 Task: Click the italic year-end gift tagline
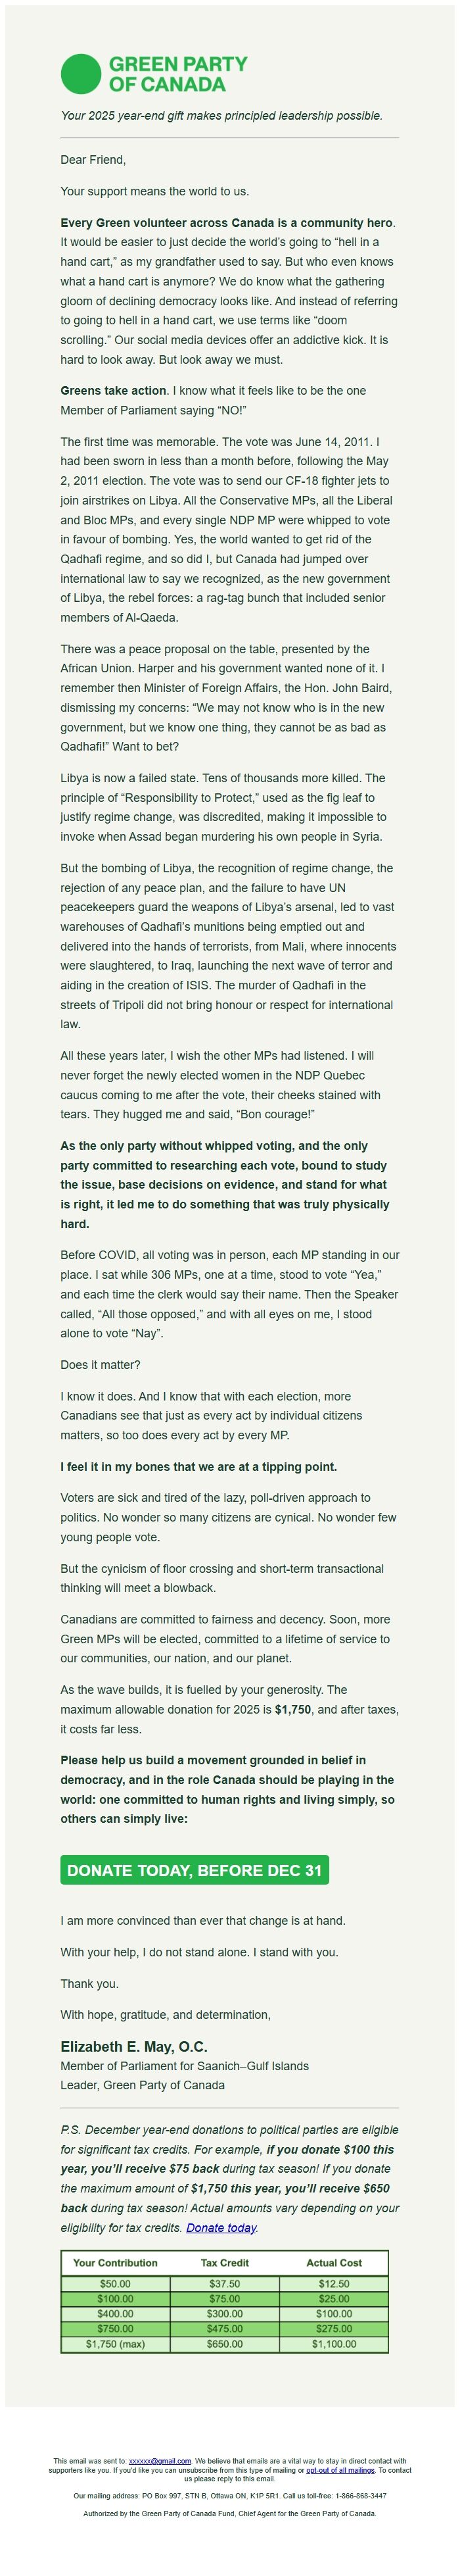pos(221,116)
